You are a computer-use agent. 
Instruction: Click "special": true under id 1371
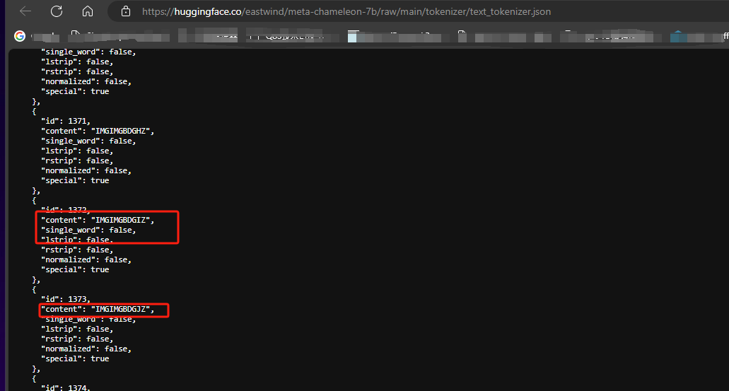coord(75,180)
